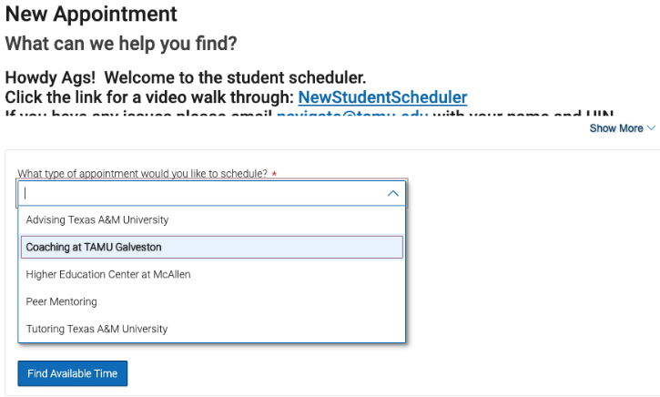Select Advising Texas A&M University option
The height and width of the screenshot is (397, 660).
point(97,219)
